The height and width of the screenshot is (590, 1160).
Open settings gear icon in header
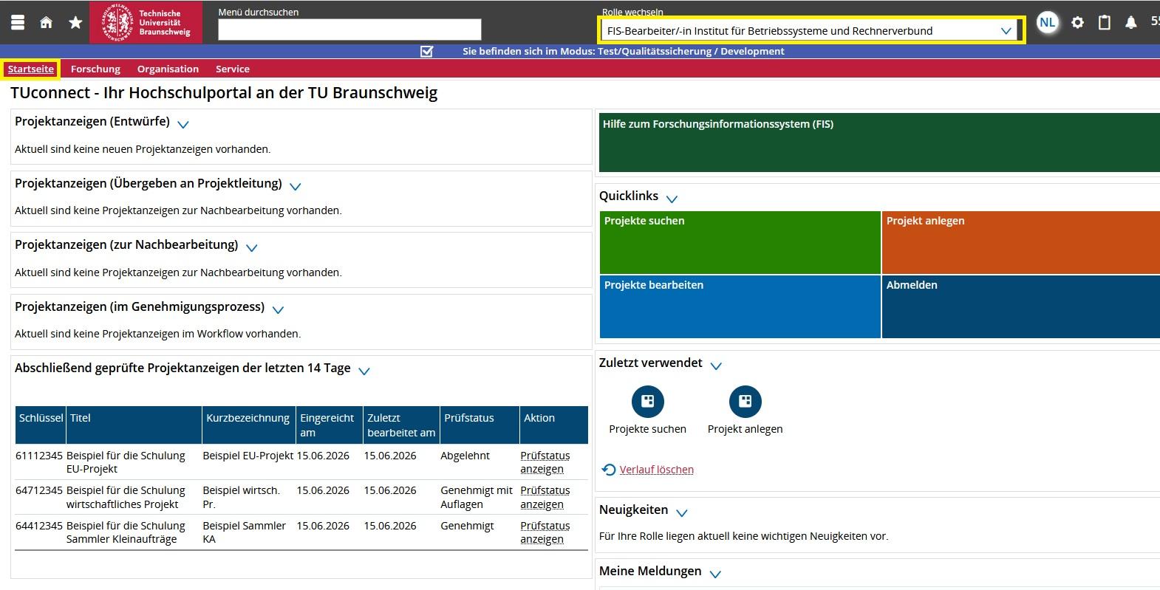click(x=1077, y=23)
